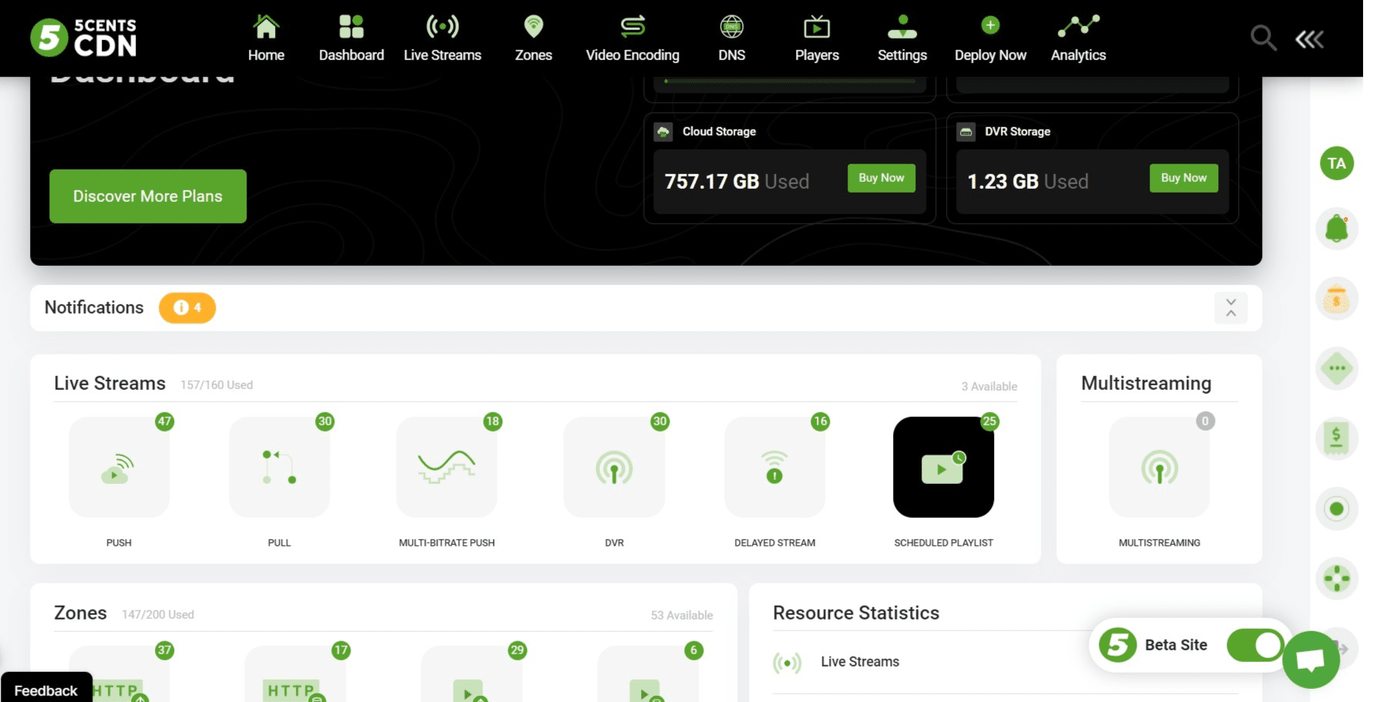Click the Resource Statistics heading
Screen dimensions: 1397x702
point(856,613)
